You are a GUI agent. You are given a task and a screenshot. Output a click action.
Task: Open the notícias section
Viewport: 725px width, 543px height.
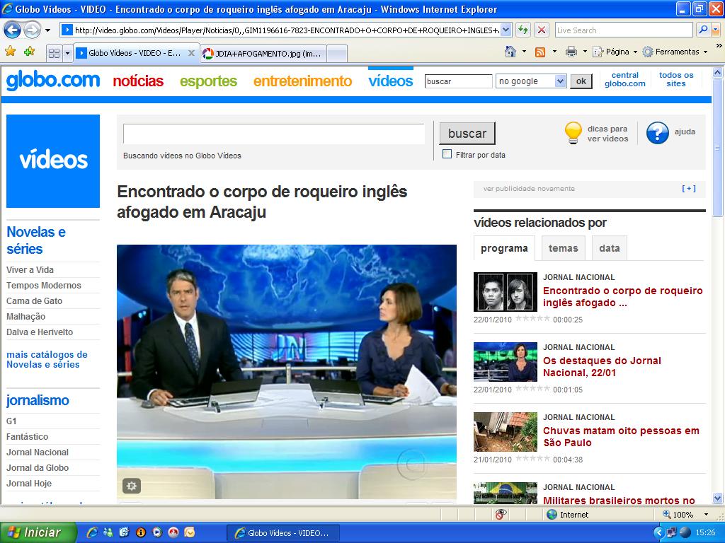(138, 81)
